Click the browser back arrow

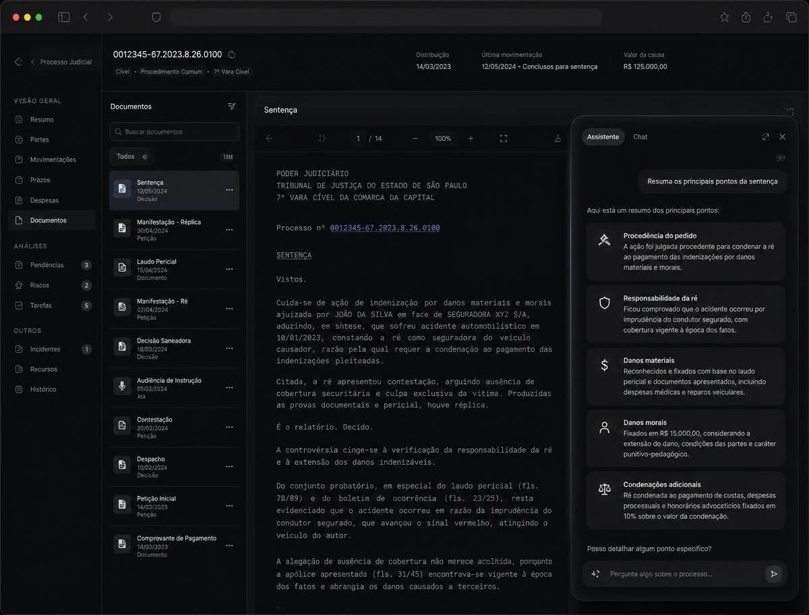(86, 17)
